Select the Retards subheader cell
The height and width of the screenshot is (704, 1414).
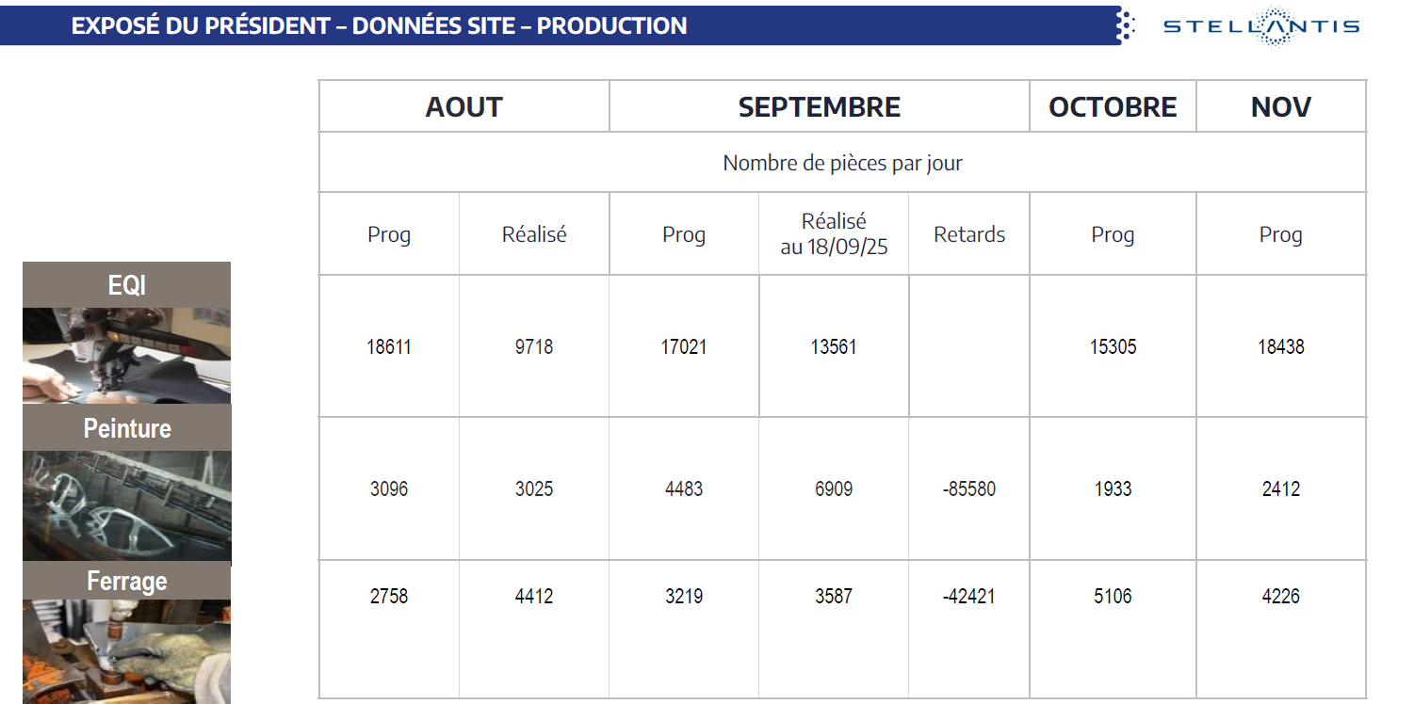(x=968, y=234)
